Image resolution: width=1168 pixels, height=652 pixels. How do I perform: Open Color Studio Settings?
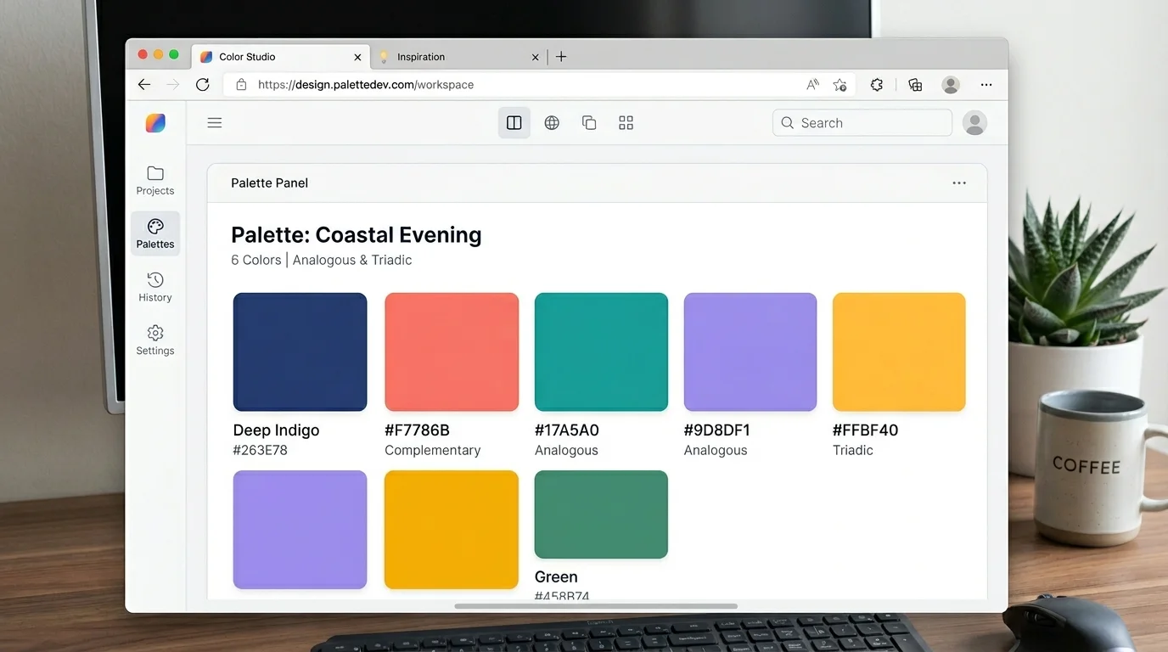pos(154,339)
